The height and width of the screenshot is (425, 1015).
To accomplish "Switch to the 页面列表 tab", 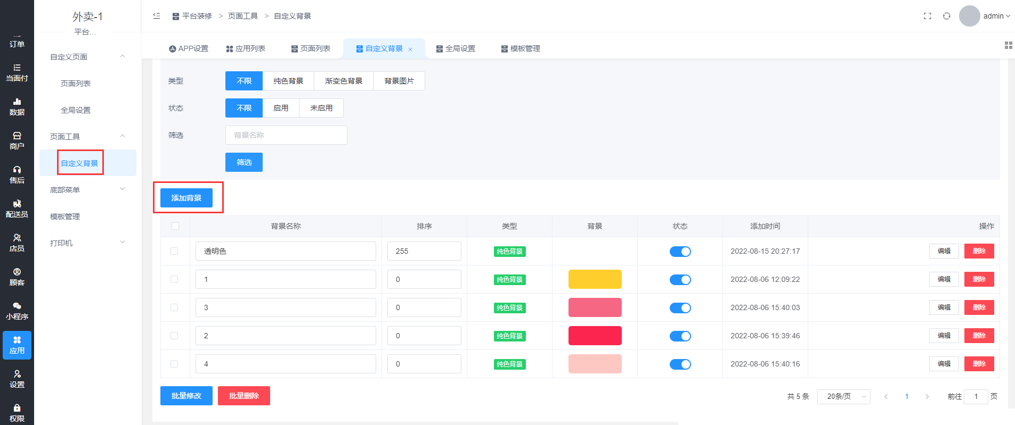I will coord(311,48).
